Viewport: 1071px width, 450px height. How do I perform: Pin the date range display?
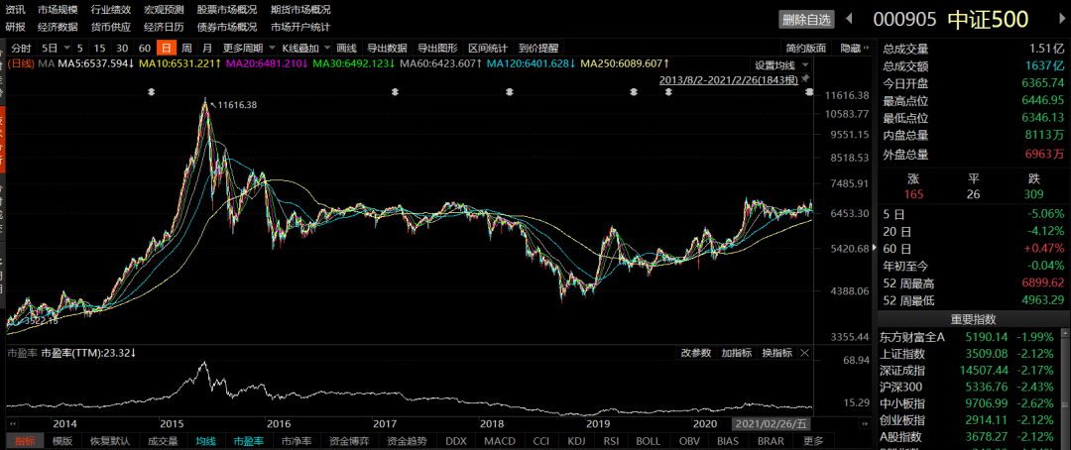click(805, 79)
